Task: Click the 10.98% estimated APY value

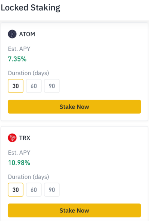Action: [19, 163]
